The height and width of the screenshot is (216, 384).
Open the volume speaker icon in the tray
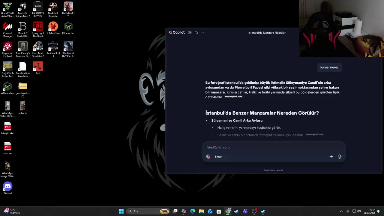[x=359, y=211]
